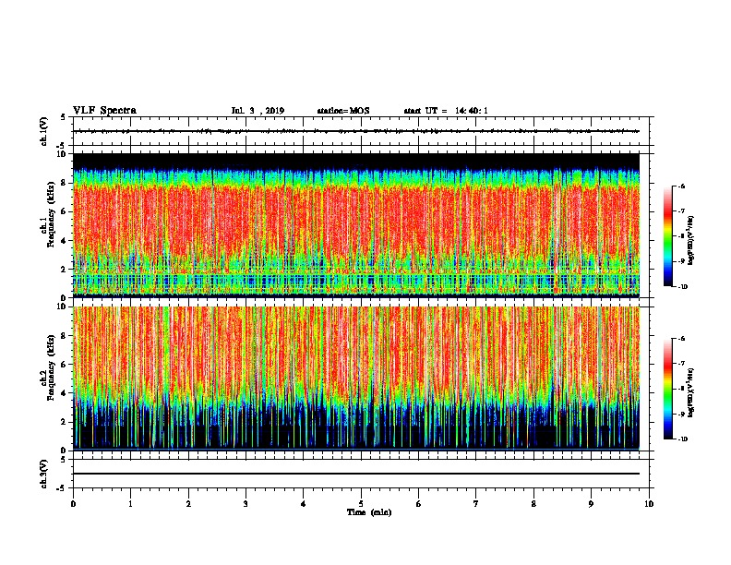
Task: Select the date text "Jul 3, 2019"
Action: click(x=258, y=111)
